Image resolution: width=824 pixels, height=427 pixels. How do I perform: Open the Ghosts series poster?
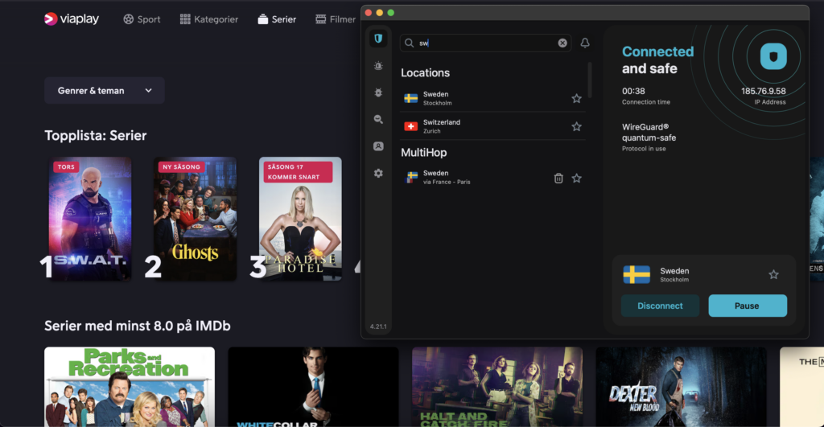[195, 219]
